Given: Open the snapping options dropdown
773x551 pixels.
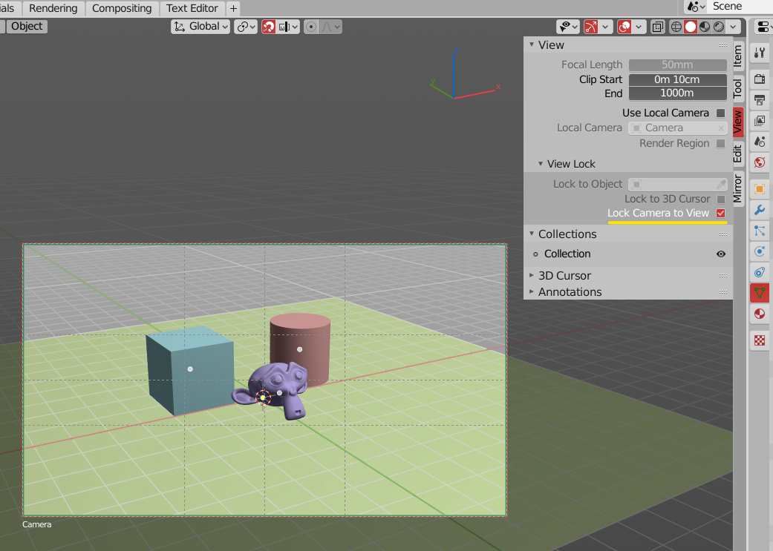Looking at the screenshot, I should [x=289, y=27].
